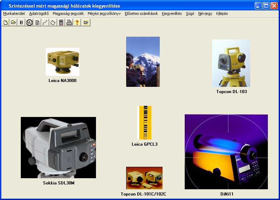This screenshot has width=280, height=200.
Task: Click the red question mark help icon
Action: (x=77, y=22)
